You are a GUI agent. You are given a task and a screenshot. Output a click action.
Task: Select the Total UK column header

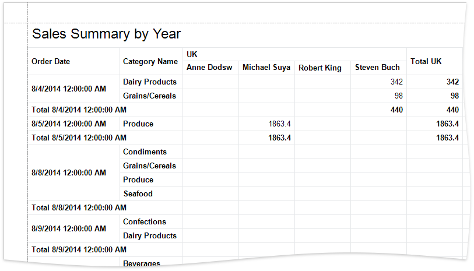pos(428,61)
